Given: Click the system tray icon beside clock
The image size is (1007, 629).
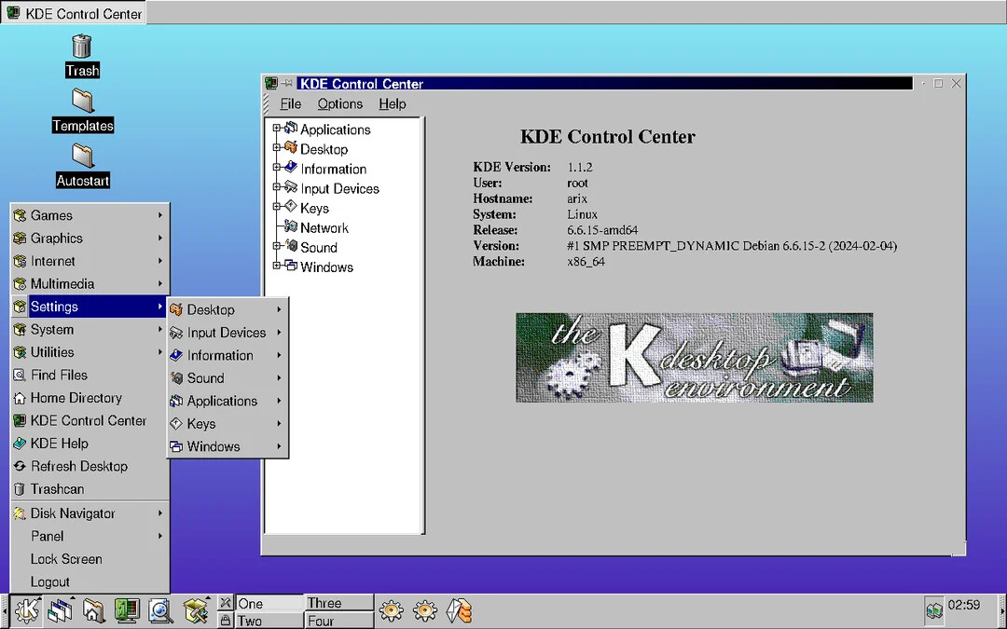Looking at the screenshot, I should [933, 610].
